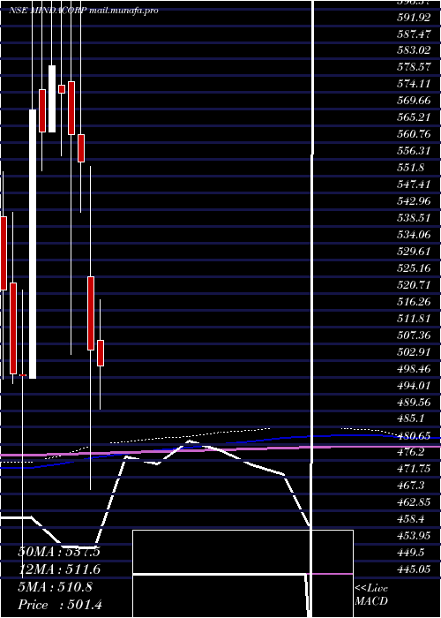The image size is (441, 618).
Task: Click the 12MA : 511.6 label
Action: pos(59,569)
